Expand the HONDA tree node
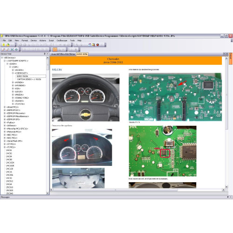Image resolution: width=233 pixels, height=233 pixels. point(13,82)
